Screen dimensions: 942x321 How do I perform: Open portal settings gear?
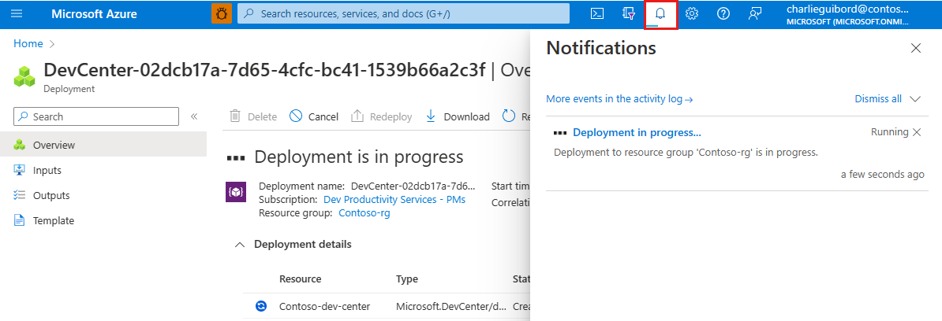click(x=692, y=14)
